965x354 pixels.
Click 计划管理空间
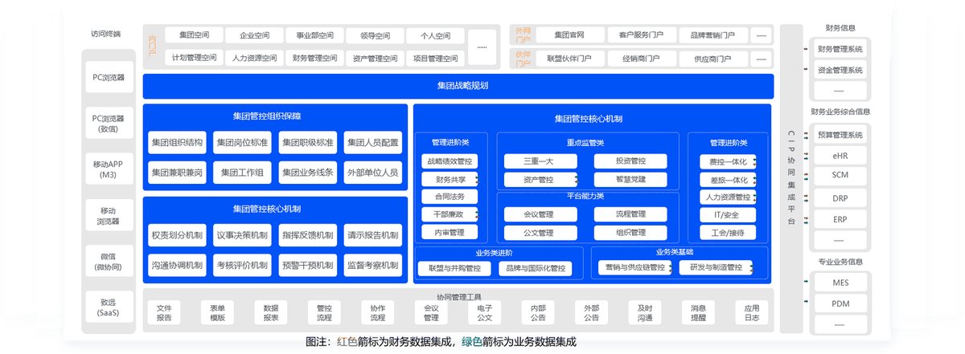pos(194,58)
